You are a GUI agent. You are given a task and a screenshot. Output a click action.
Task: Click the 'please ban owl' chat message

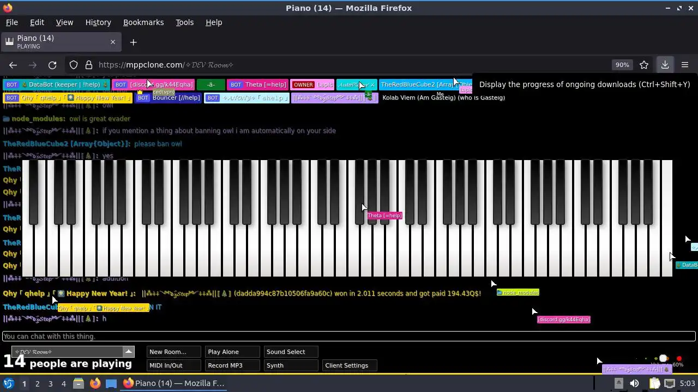coord(158,144)
